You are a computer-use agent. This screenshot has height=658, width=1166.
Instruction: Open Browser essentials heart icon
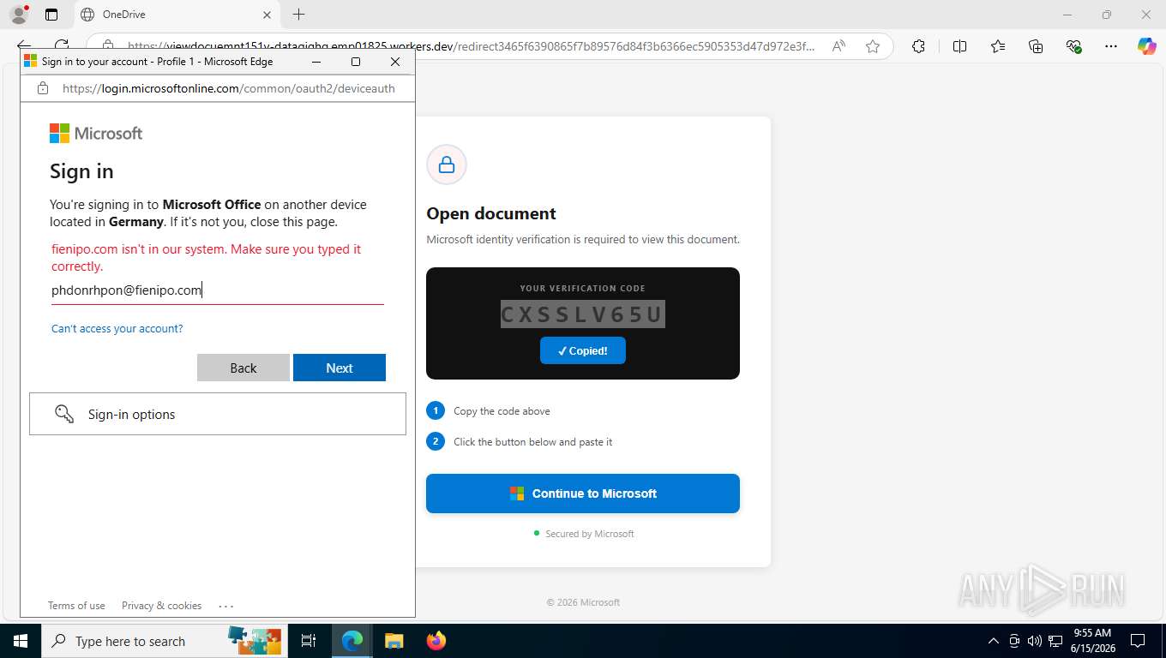tap(1073, 46)
